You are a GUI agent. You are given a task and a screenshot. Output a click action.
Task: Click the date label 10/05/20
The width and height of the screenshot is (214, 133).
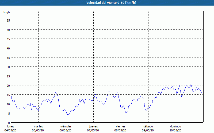point(175,130)
